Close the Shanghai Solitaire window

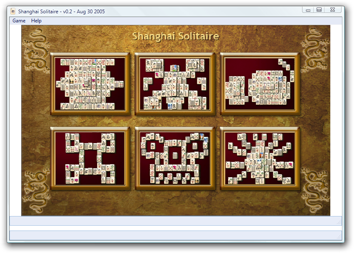(333, 10)
